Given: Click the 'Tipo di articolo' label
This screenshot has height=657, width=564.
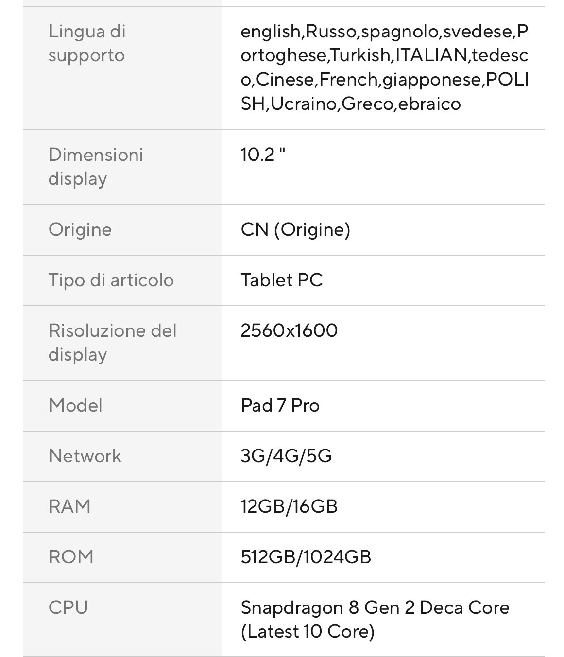Looking at the screenshot, I should point(111,280).
